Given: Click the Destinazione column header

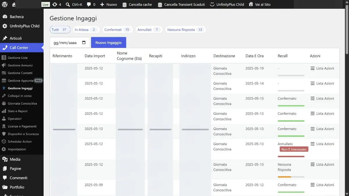Looking at the screenshot, I should pyautogui.click(x=224, y=56).
